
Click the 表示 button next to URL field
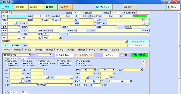click(145, 30)
